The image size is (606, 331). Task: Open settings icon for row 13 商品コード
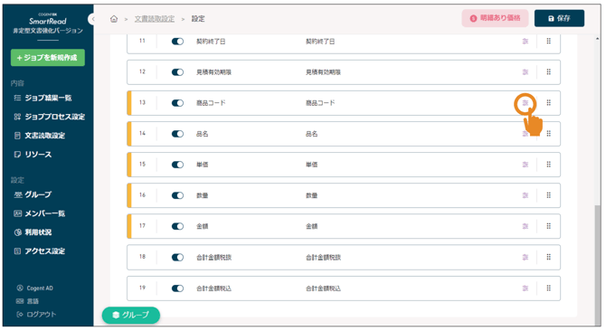[526, 103]
